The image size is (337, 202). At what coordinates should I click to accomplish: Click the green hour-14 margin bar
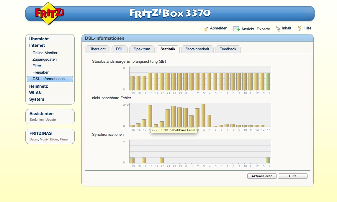pyautogui.click(x=268, y=82)
